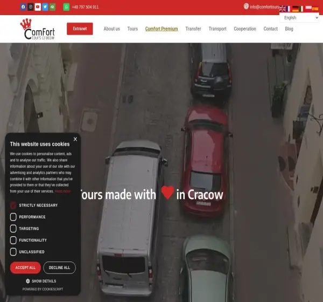Viewport: 323px width, 302px height.
Task: Enable the Functionality cookies checkbox
Action: (x=13, y=240)
